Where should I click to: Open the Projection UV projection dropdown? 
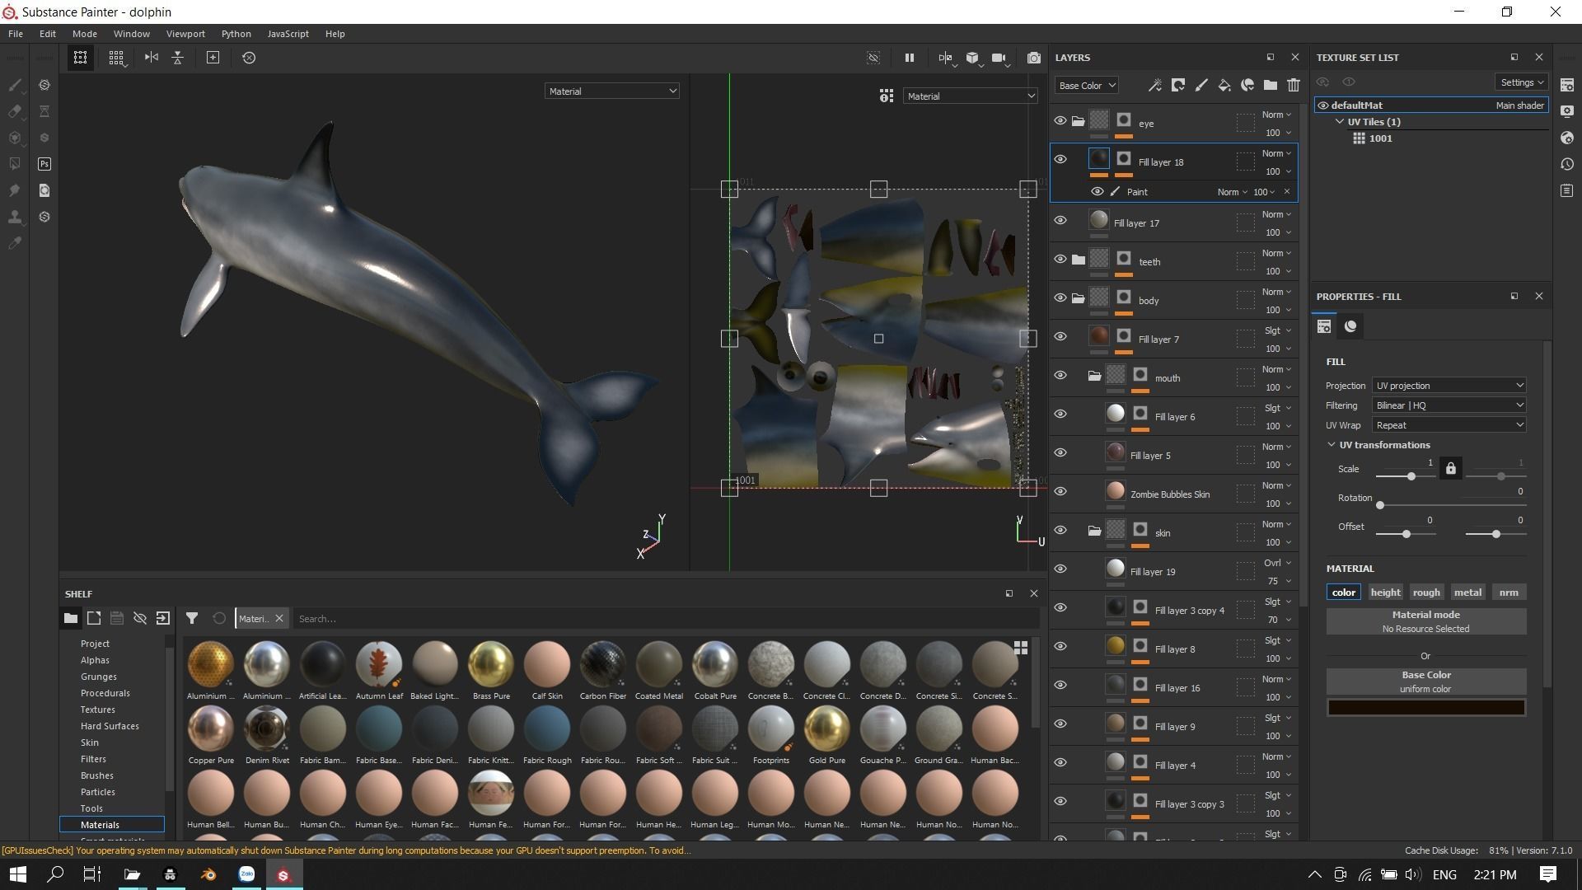pos(1449,386)
